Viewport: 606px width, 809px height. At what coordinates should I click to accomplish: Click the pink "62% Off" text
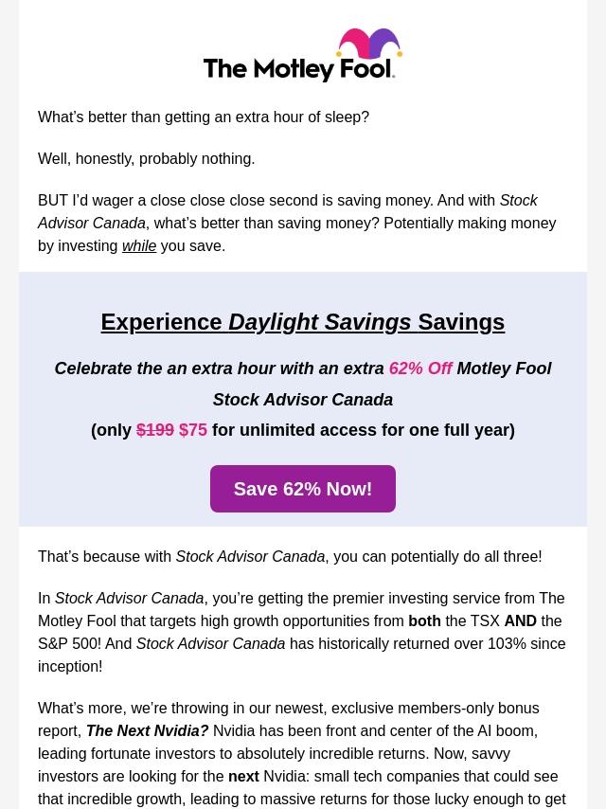pyautogui.click(x=419, y=369)
